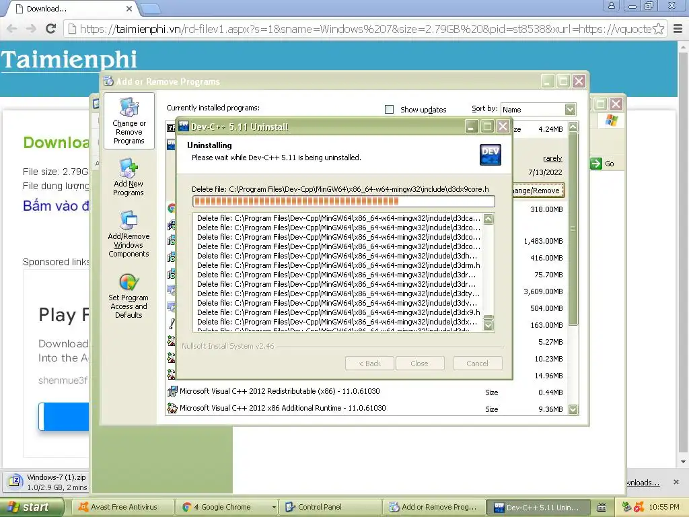The image size is (689, 517).
Task: Click the Dev-C++ Uninstall title bar icon
Action: pyautogui.click(x=184, y=127)
